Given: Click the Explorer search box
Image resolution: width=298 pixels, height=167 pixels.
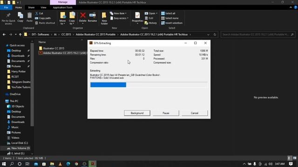Looking at the screenshot, I should point(257,34).
